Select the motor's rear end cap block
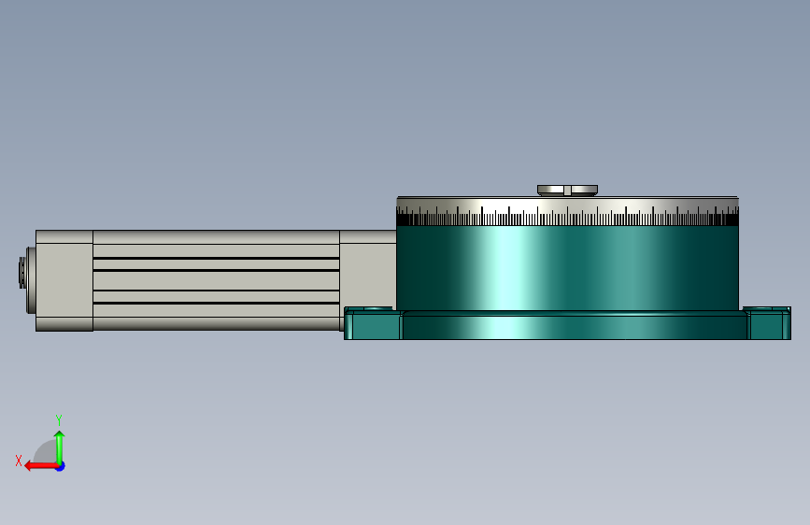 [64, 280]
